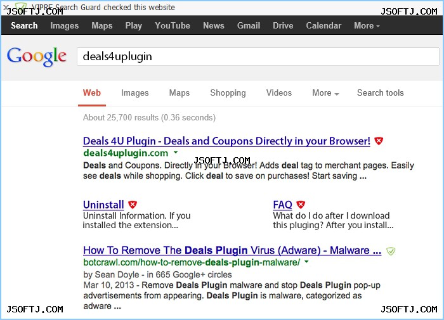Click the Sean Doyle author byline

click(157, 274)
